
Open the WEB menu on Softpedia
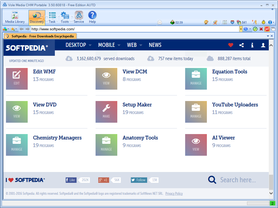135,45
